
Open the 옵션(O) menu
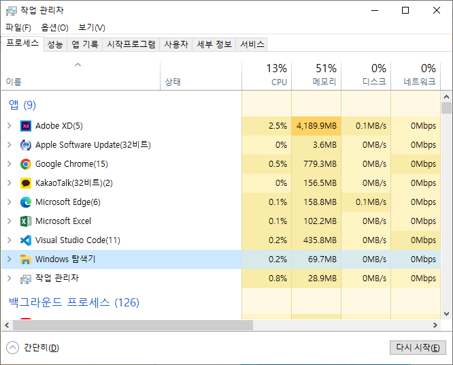click(x=54, y=27)
